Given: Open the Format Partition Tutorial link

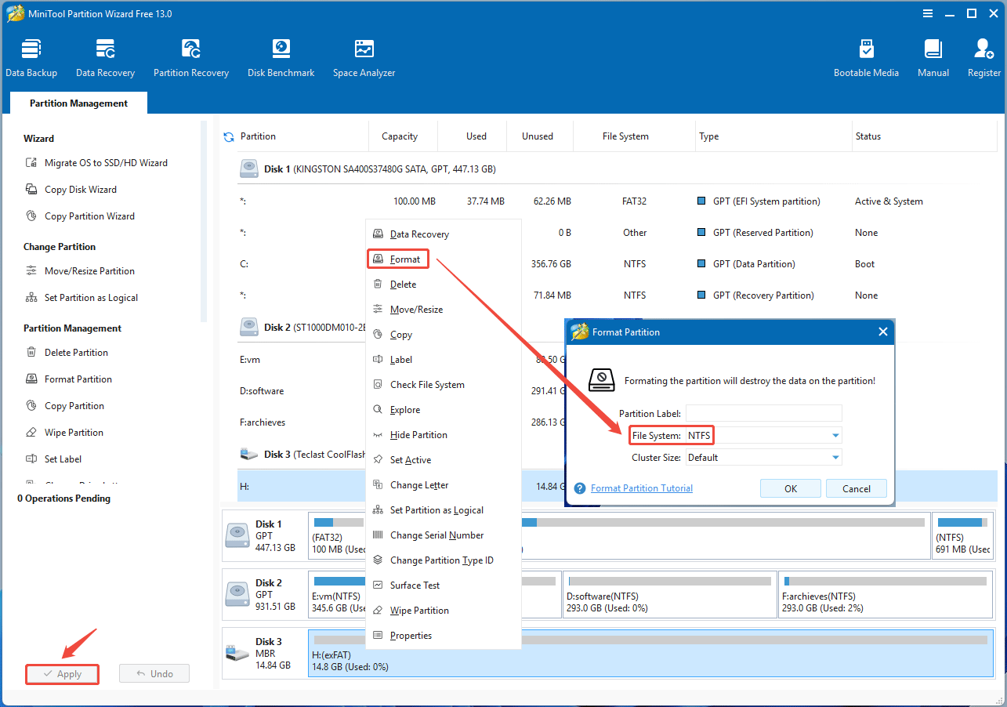Looking at the screenshot, I should coord(641,488).
